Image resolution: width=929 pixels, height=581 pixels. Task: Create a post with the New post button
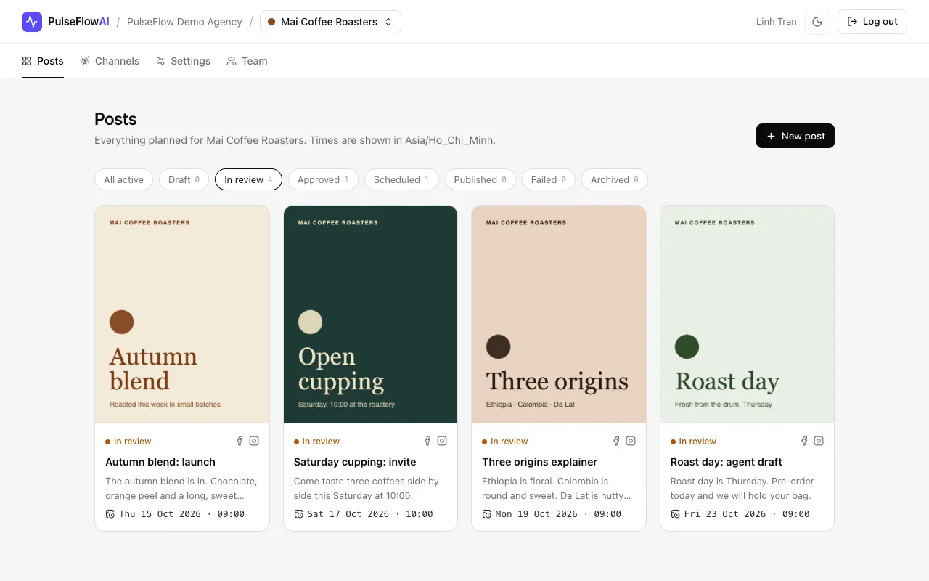point(795,136)
